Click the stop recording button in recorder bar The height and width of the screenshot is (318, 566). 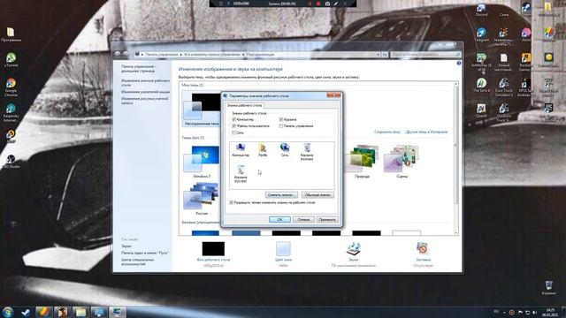(318, 4)
